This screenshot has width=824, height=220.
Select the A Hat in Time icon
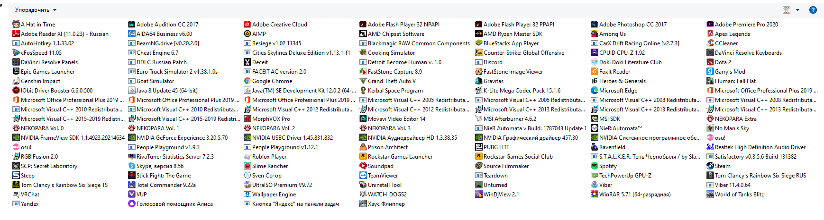click(16, 24)
